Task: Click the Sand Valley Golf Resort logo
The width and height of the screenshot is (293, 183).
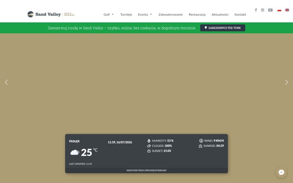Action: 51,14
